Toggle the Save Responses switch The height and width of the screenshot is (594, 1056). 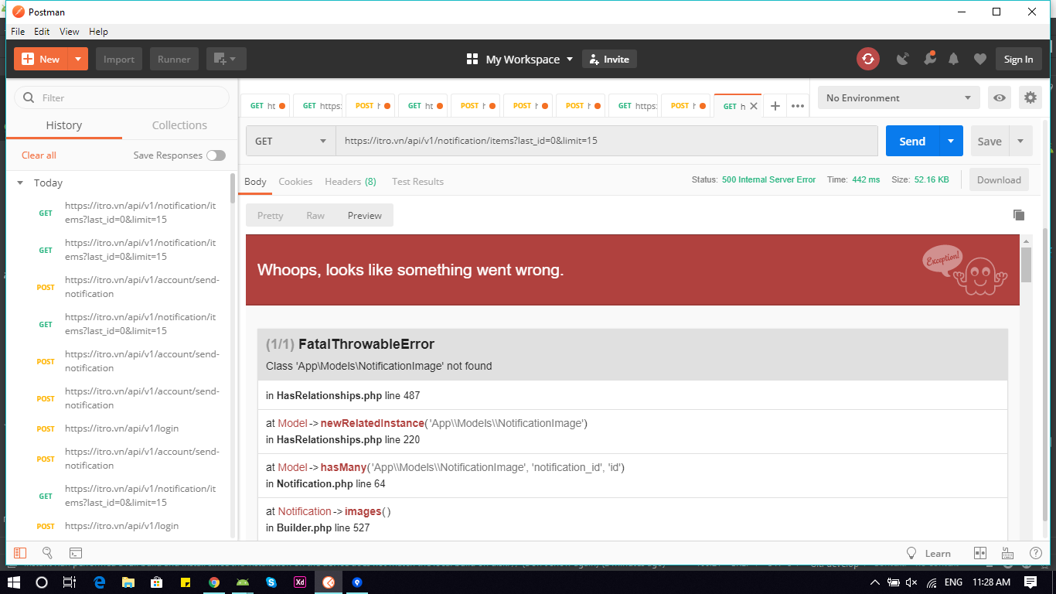click(x=216, y=155)
